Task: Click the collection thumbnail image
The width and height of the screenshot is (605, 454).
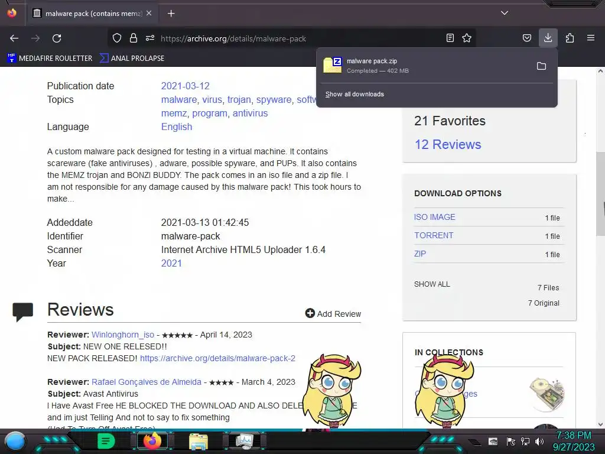Action: (547, 394)
